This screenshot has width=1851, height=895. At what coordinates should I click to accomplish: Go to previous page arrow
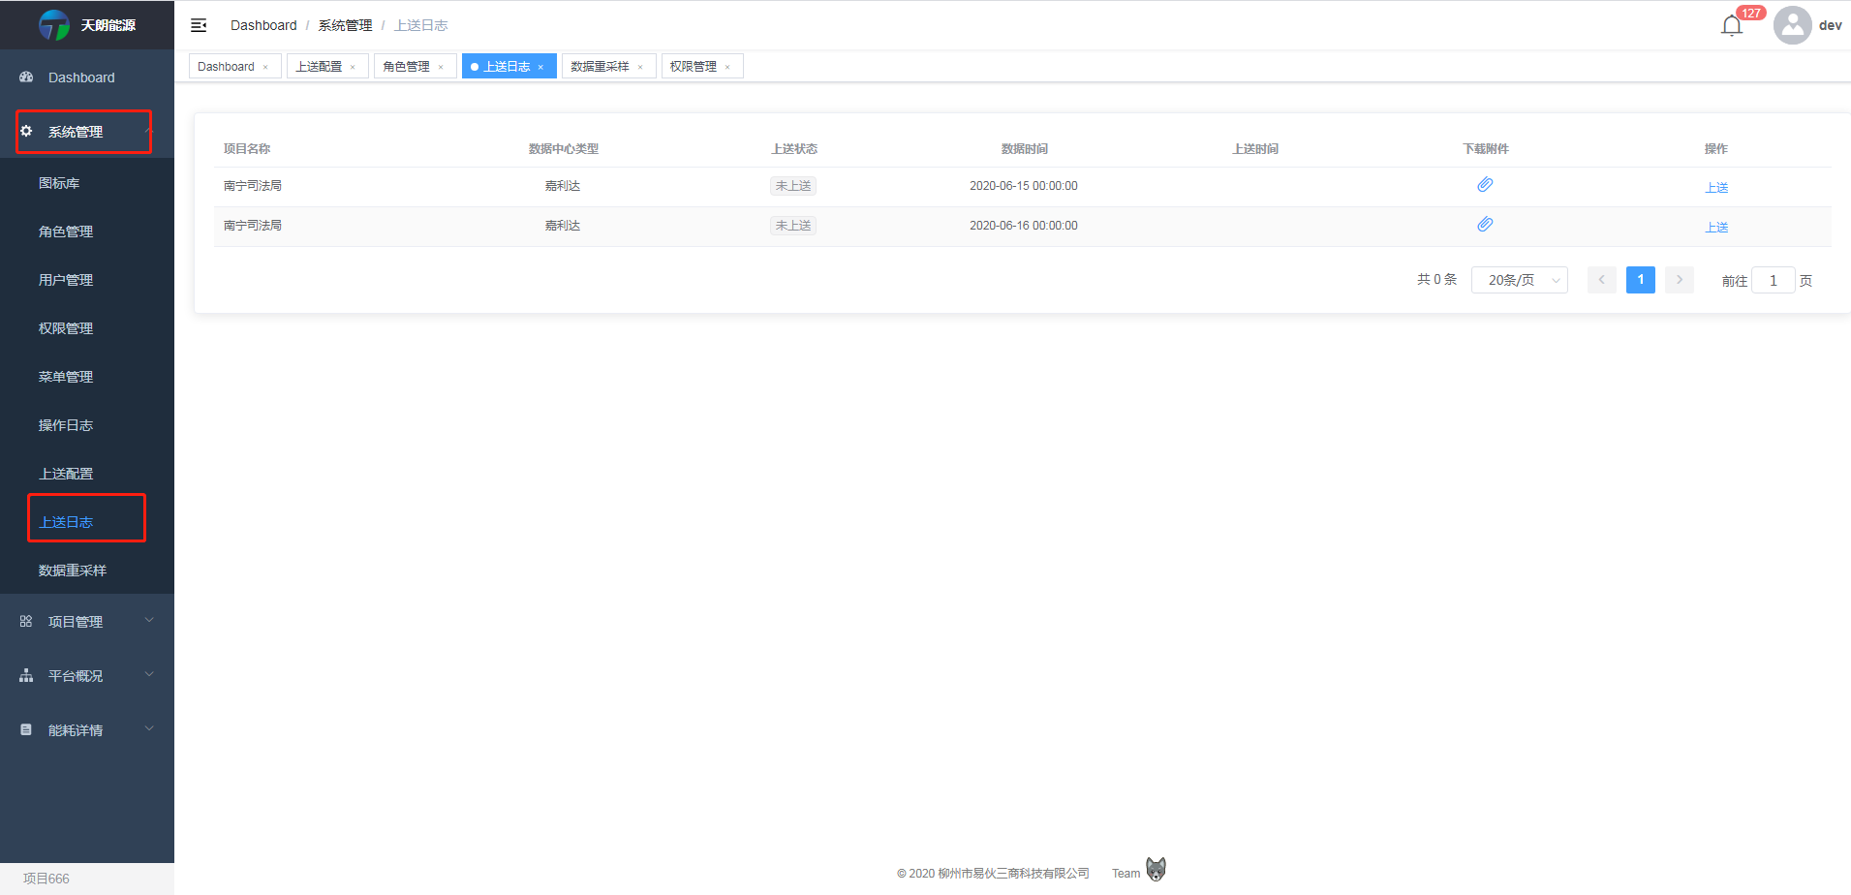[x=1602, y=280]
